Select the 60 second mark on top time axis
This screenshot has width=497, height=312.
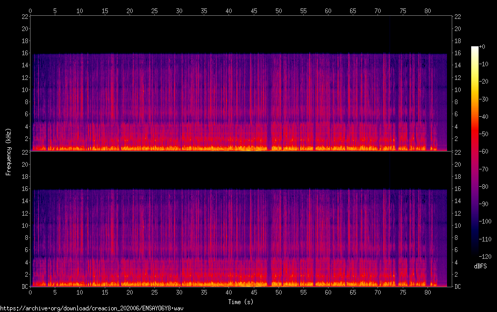tap(328, 11)
